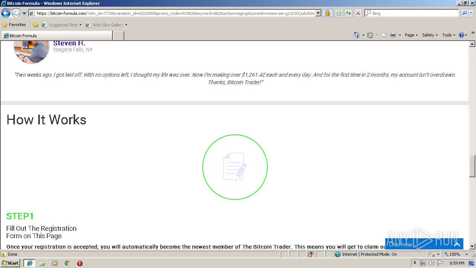Image resolution: width=476 pixels, height=268 pixels.
Task: Open the volume speaker tray icon
Action: point(432,263)
